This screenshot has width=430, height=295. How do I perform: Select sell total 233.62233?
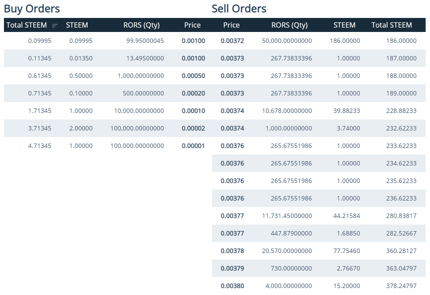(x=401, y=146)
